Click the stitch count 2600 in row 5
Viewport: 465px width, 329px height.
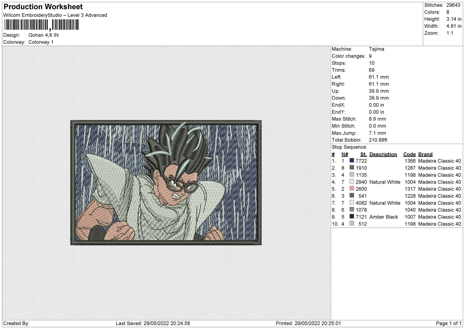pyautogui.click(x=361, y=189)
